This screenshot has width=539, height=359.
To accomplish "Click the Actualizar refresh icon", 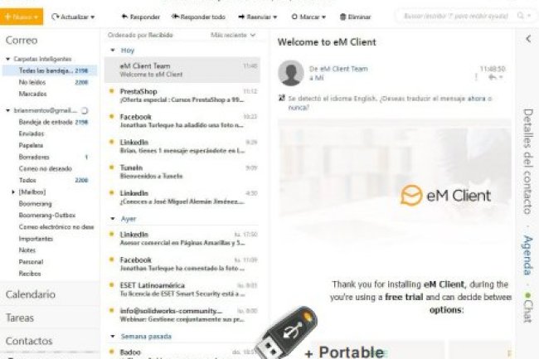I will (55, 17).
